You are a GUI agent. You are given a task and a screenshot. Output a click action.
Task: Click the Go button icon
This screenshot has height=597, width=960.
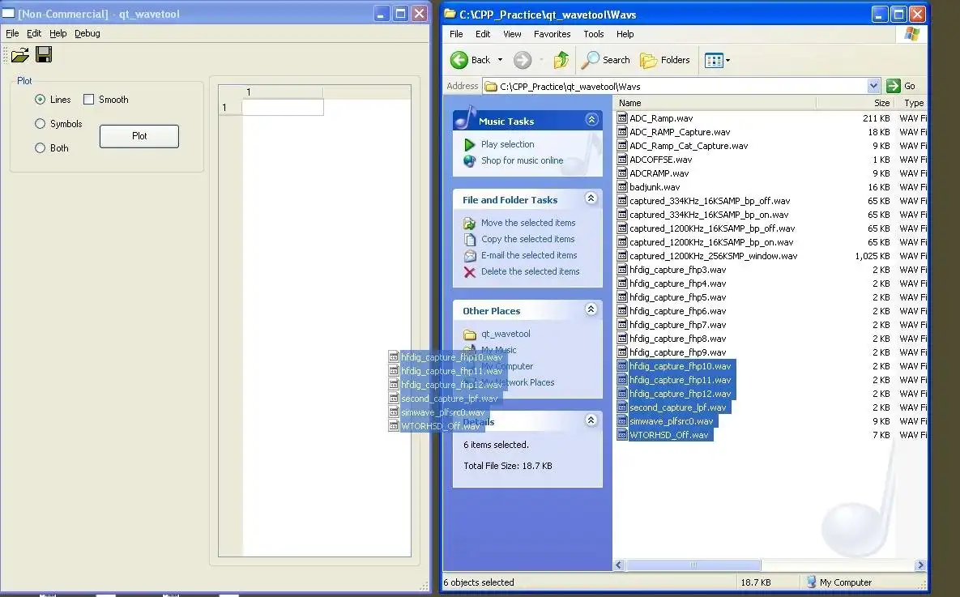pyautogui.click(x=894, y=86)
